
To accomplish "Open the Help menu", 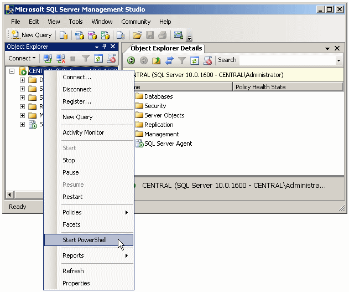I will coord(165,22).
